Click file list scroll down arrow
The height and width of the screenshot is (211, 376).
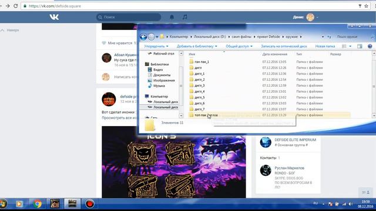click(374, 115)
